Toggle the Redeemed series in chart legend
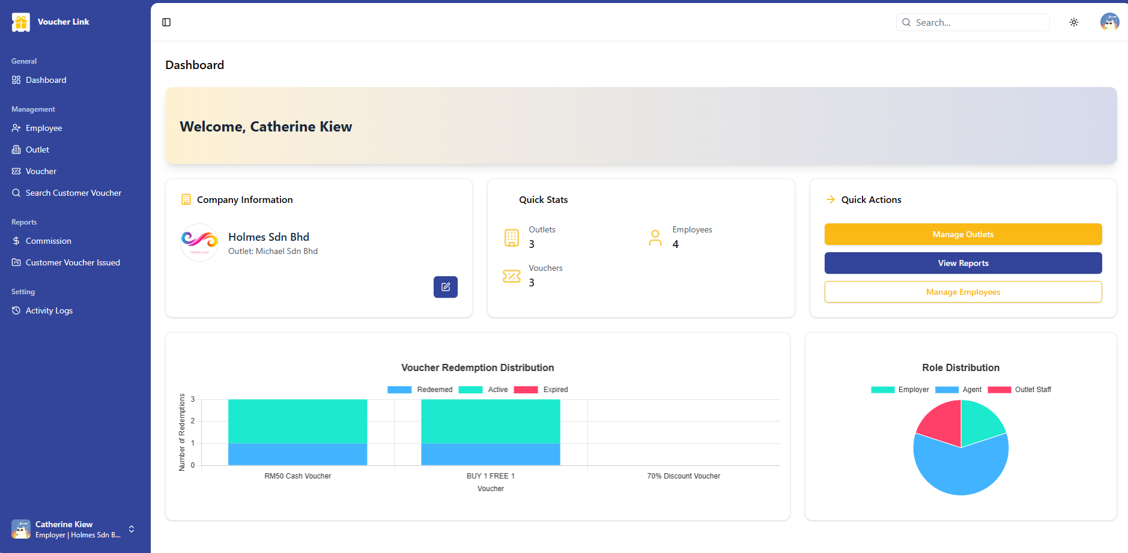Viewport: 1128px width, 553px height. click(x=420, y=390)
